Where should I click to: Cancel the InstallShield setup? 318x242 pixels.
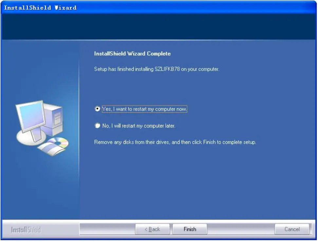[292, 229]
